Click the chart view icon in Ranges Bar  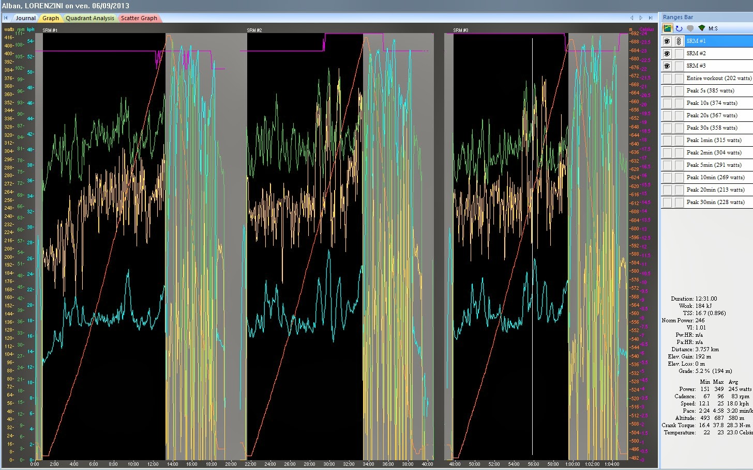668,28
